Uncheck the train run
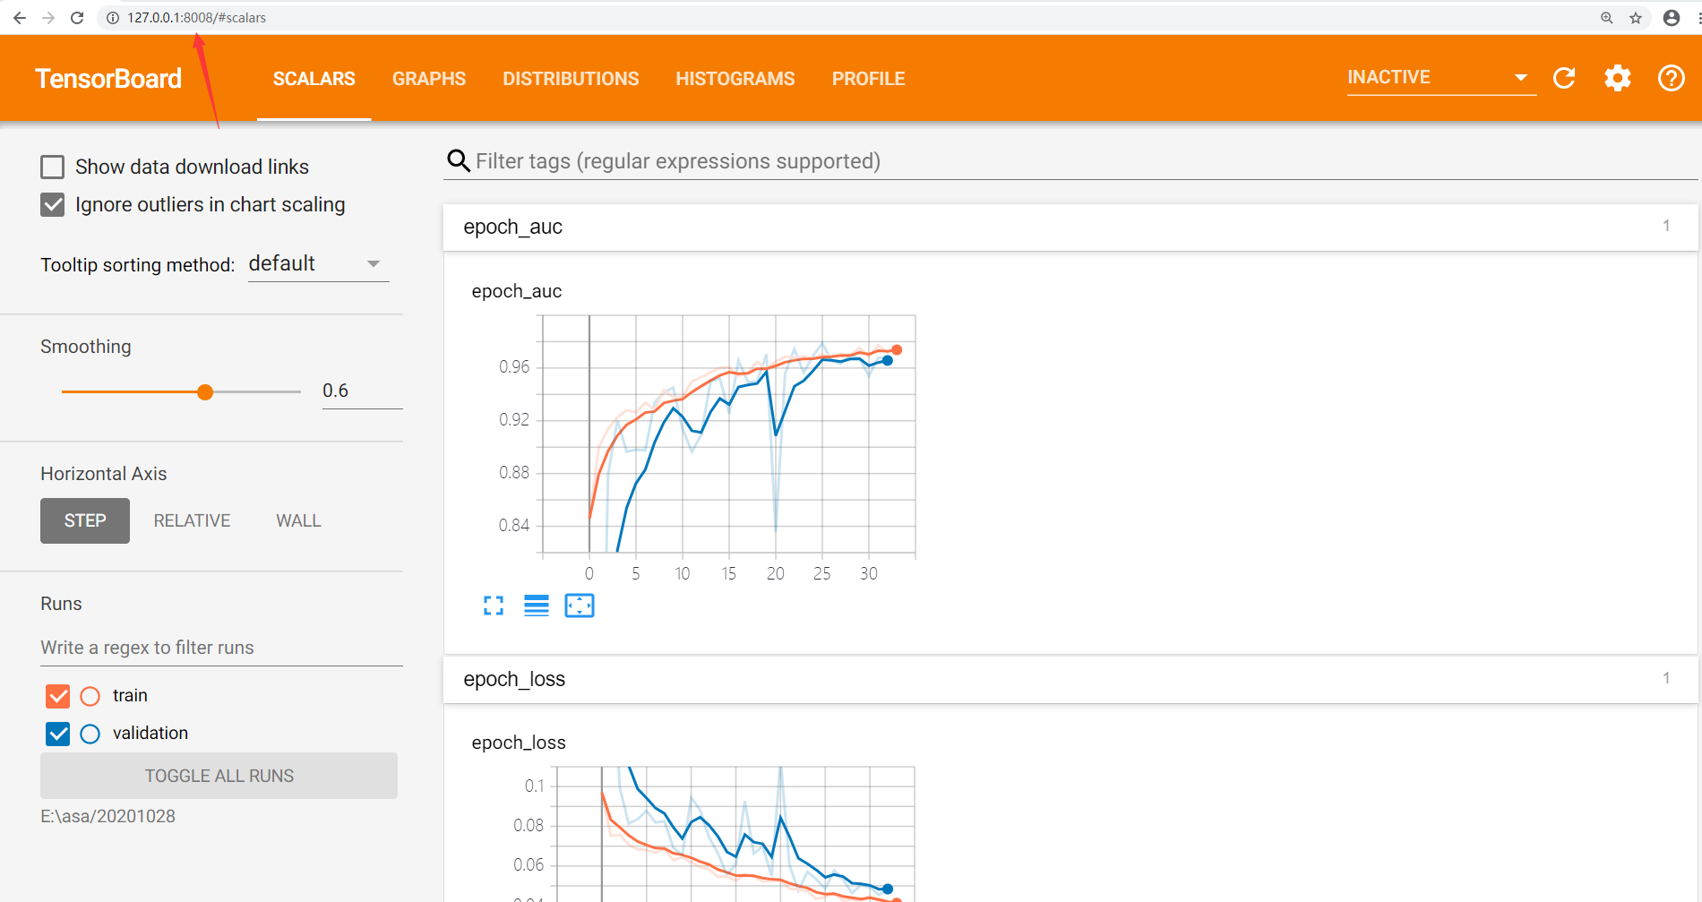 (x=57, y=696)
